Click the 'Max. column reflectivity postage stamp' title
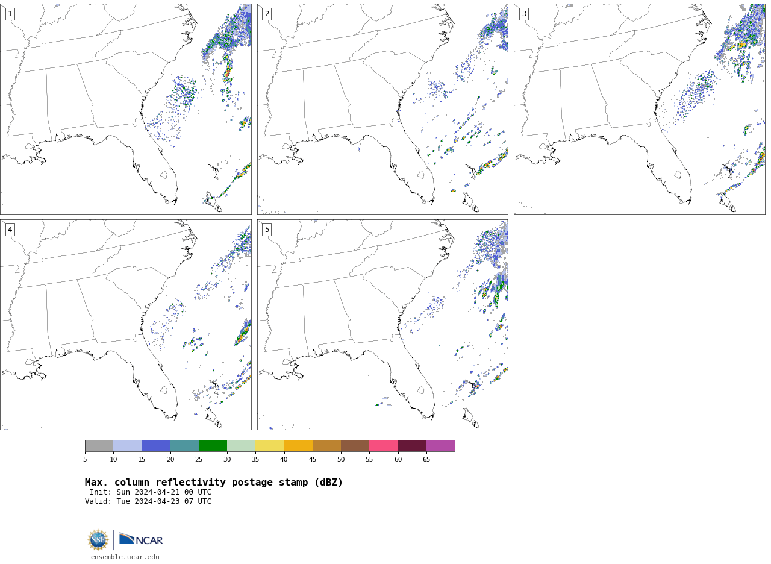This screenshot has height=564, width=771. click(214, 483)
